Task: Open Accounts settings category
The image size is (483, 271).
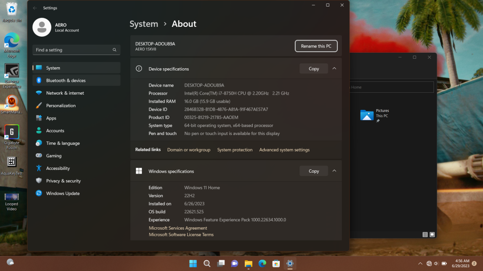Action: click(x=76, y=131)
